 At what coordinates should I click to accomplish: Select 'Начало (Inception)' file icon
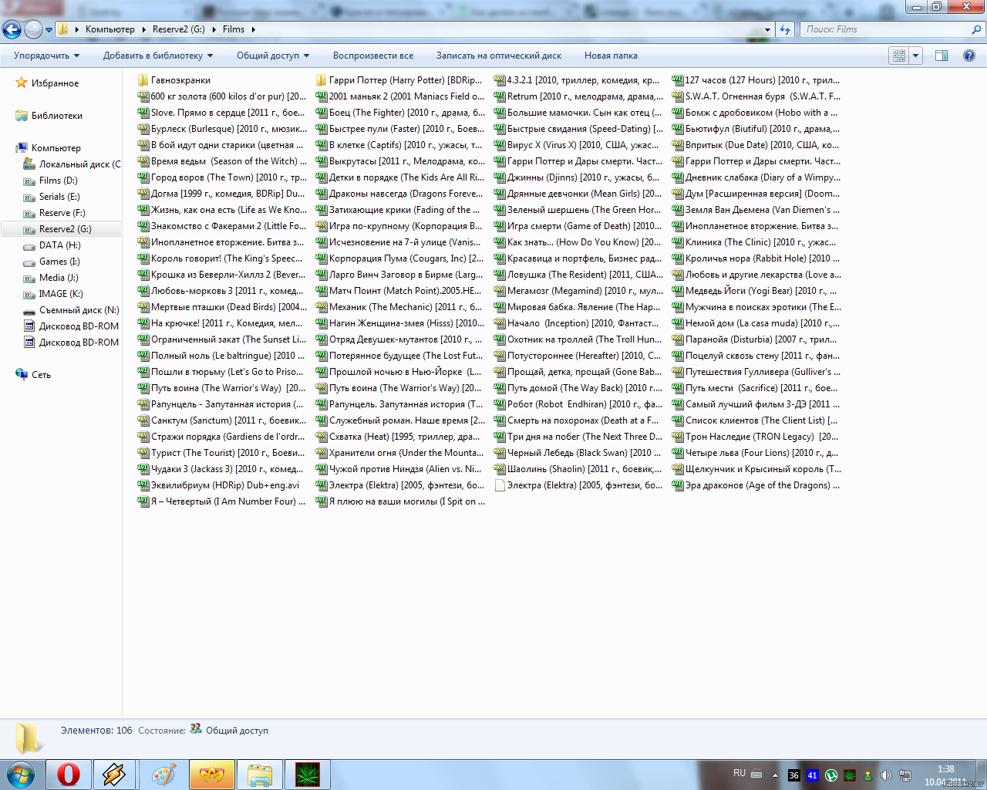coord(499,323)
